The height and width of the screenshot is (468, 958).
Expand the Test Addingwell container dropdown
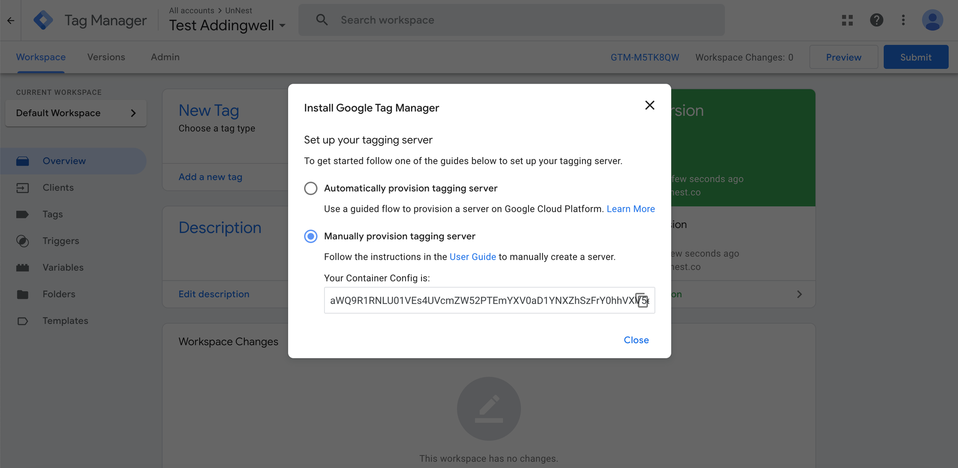pyautogui.click(x=283, y=26)
